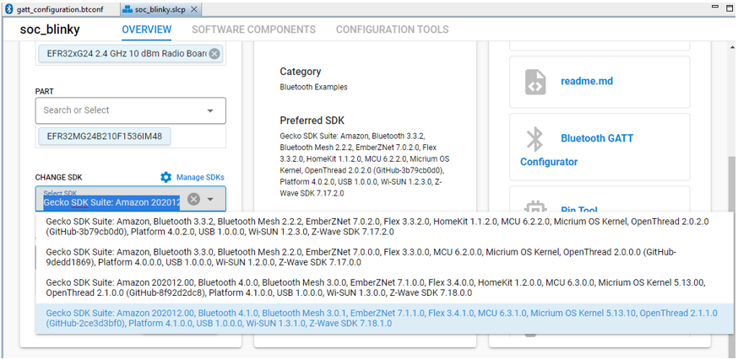The height and width of the screenshot is (359, 738).
Task: Remove the EFR32xG24 Radio Board chip
Action: click(x=214, y=54)
